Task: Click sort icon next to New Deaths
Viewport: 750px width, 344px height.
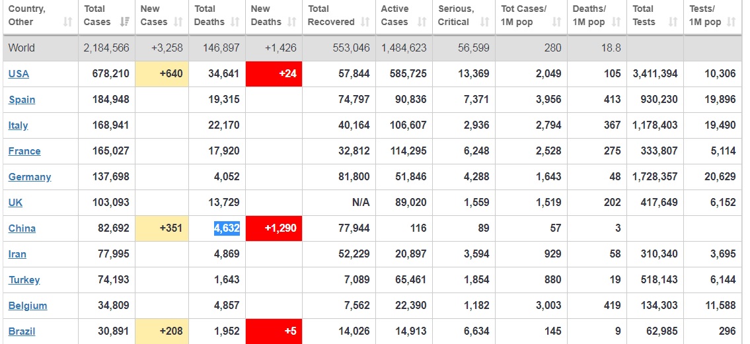Action: point(291,22)
